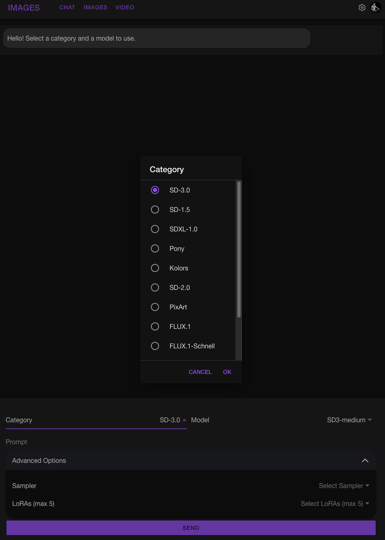385x540 pixels.
Task: Switch to the VIDEO tab
Action: pyautogui.click(x=125, y=7)
